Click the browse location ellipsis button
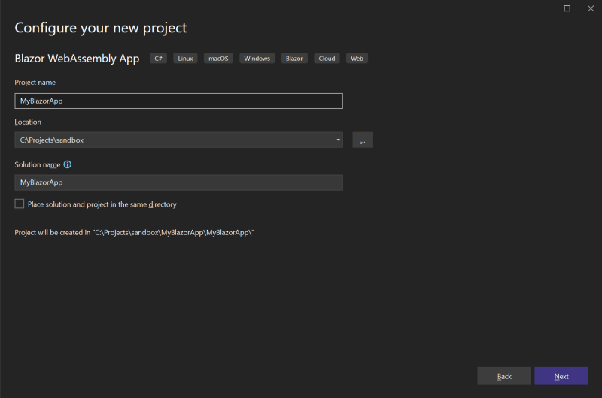The height and width of the screenshot is (398, 602). (363, 140)
